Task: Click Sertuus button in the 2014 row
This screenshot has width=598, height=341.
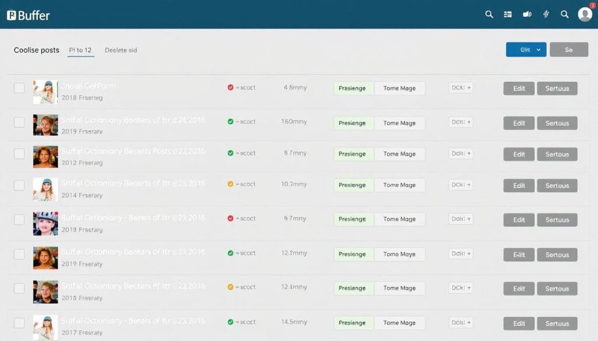Action: (x=557, y=185)
